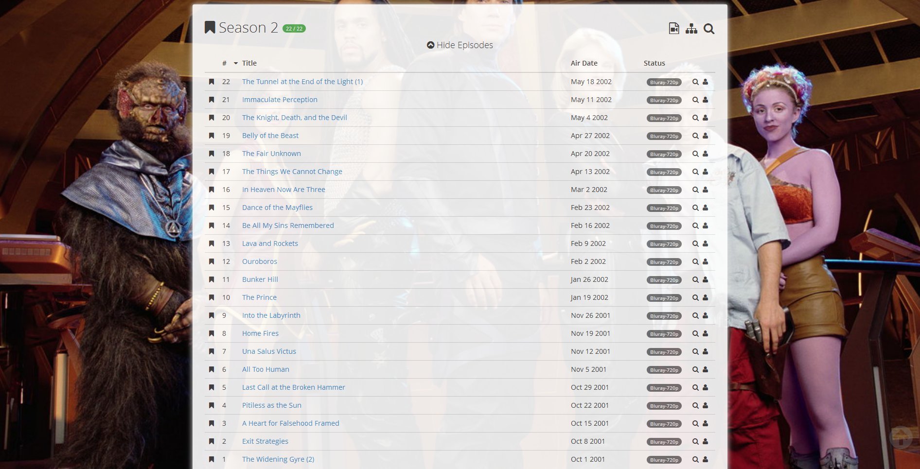Click search icon for Immaculate Perception
This screenshot has height=469, width=920.
click(x=695, y=100)
